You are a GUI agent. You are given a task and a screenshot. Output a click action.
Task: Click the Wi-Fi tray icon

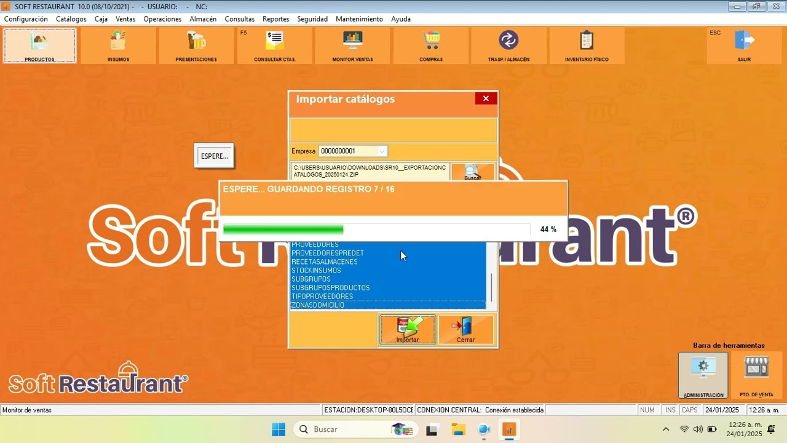[x=684, y=429]
